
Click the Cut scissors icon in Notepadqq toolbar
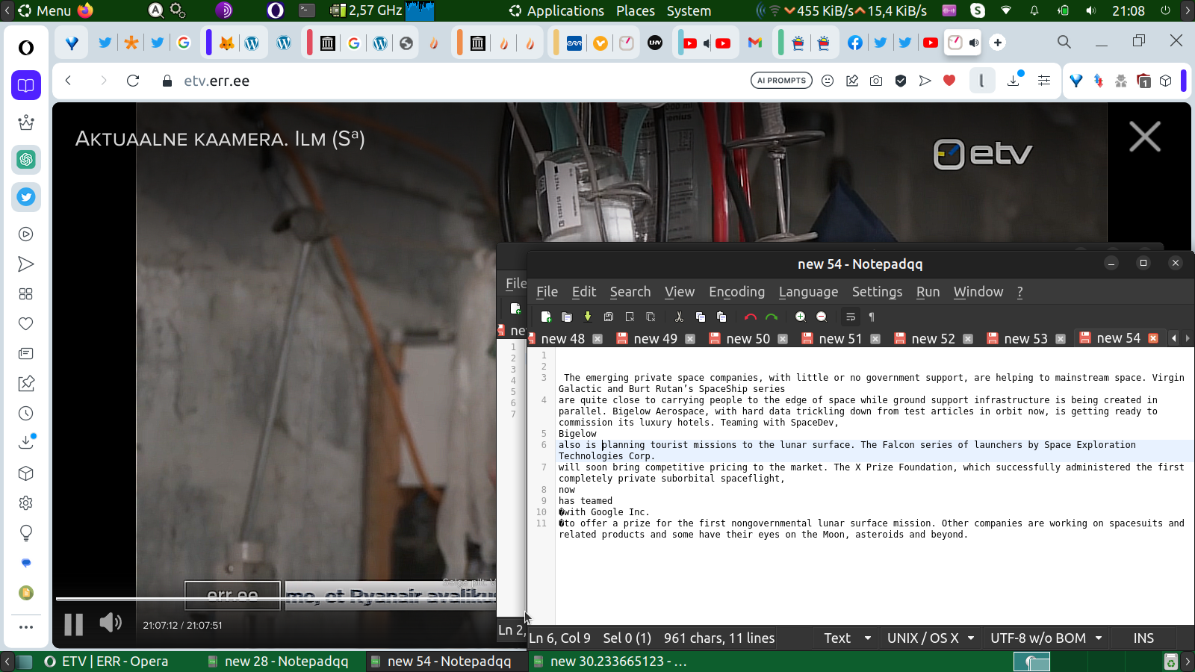coord(678,317)
